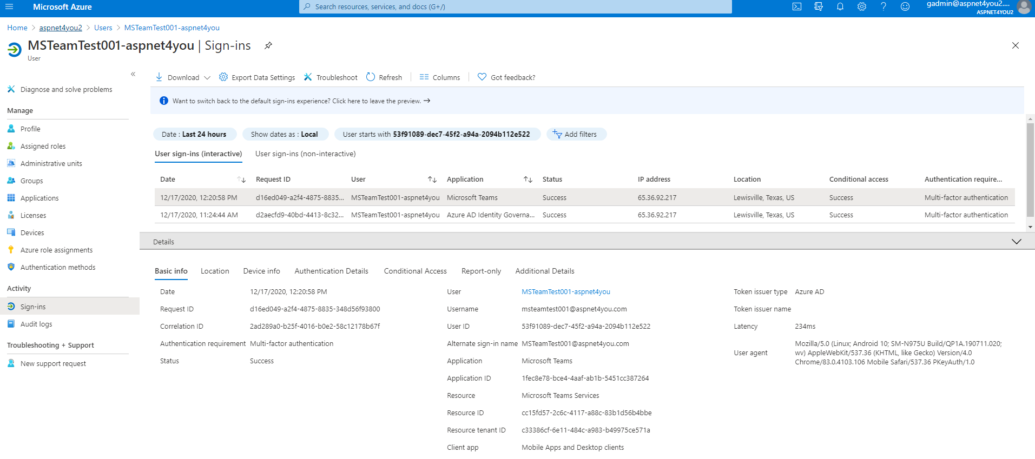The width and height of the screenshot is (1035, 459).
Task: Click the New support request icon
Action: [x=11, y=363]
